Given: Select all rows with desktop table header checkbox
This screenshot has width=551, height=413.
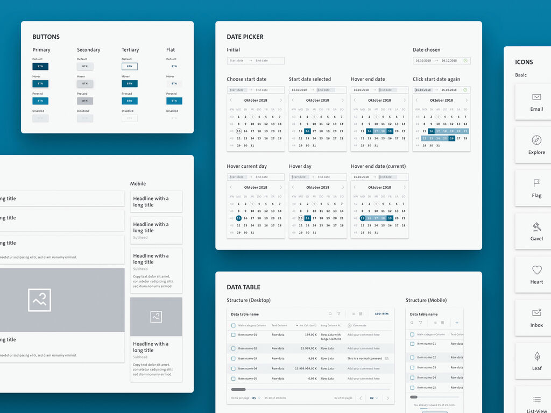Looking at the screenshot, I should [x=234, y=325].
